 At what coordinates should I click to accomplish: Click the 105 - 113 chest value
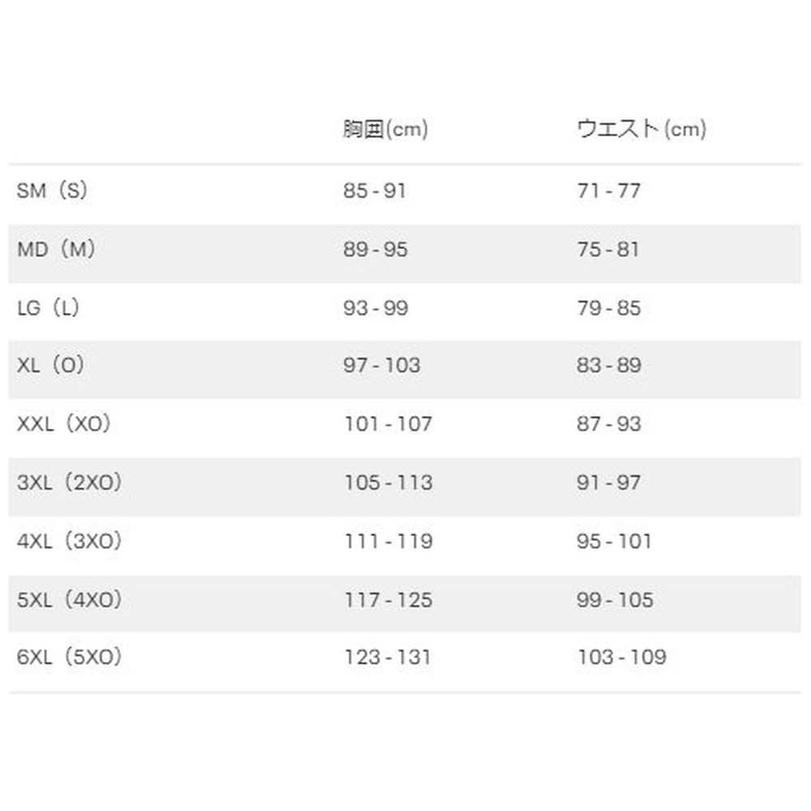[388, 483]
